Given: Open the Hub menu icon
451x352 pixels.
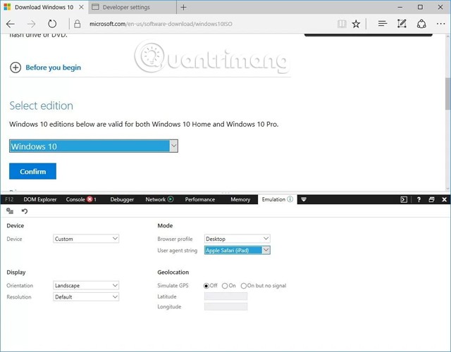Looking at the screenshot, I should (x=383, y=23).
